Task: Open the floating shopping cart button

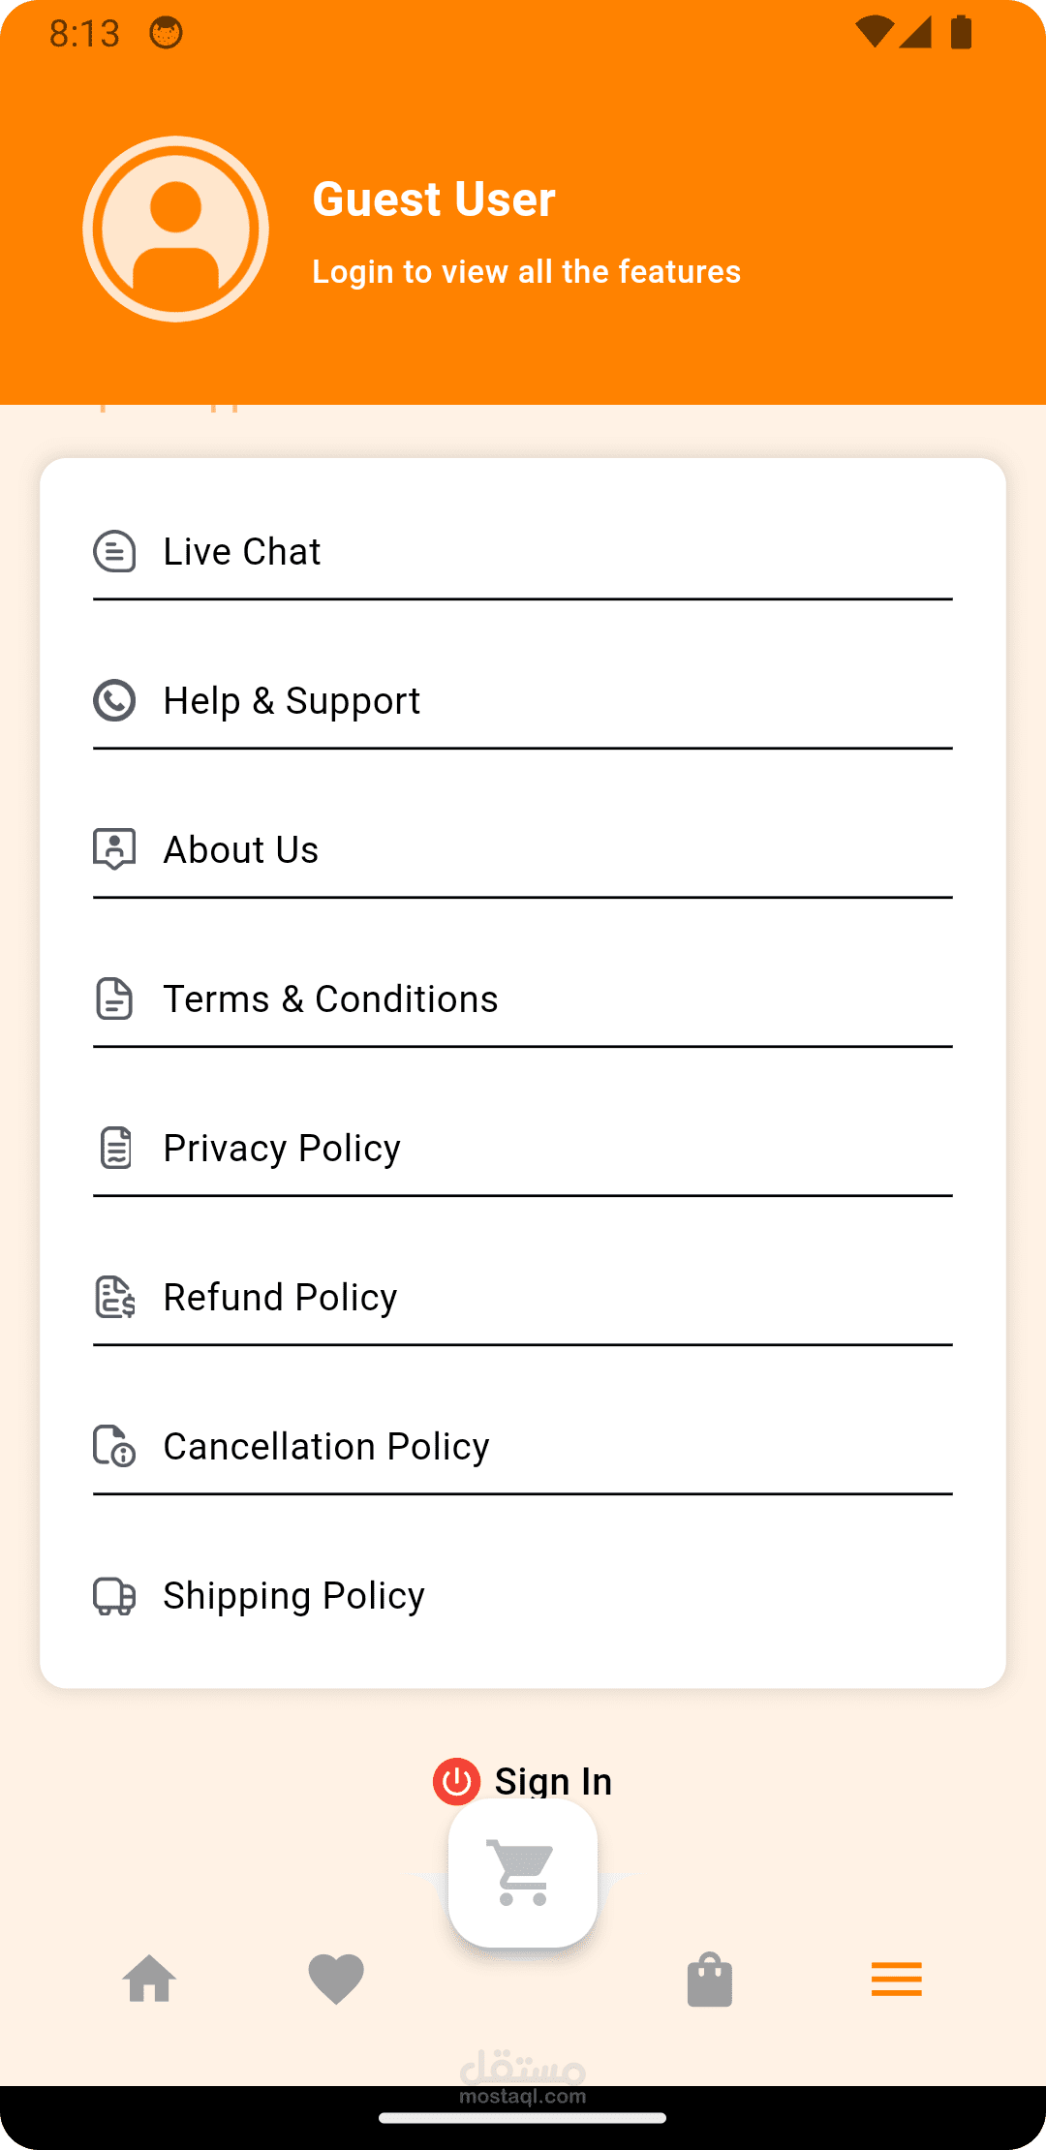Action: click(523, 1872)
